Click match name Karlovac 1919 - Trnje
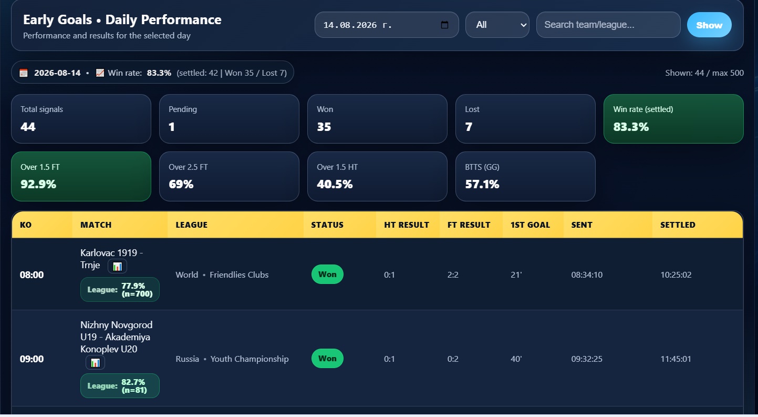The image size is (758, 417). 112,259
